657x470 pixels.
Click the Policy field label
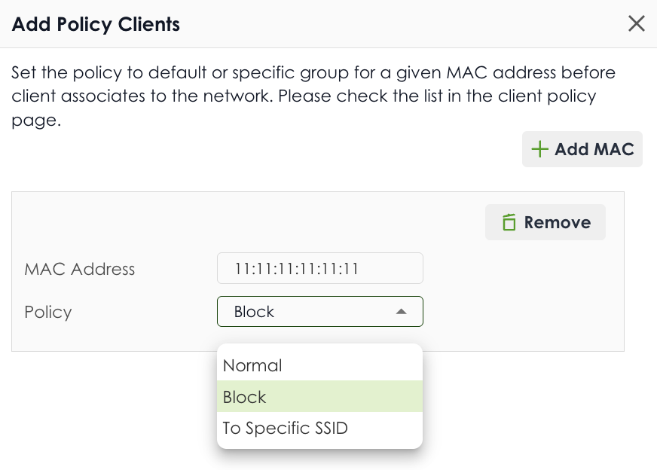[48, 312]
